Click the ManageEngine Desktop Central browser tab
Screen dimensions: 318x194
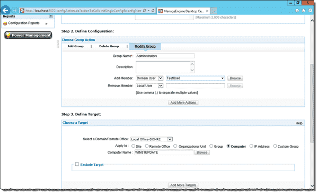coord(183,11)
